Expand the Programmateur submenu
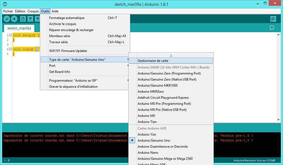The width and height of the screenshot is (283, 165). tap(85, 80)
